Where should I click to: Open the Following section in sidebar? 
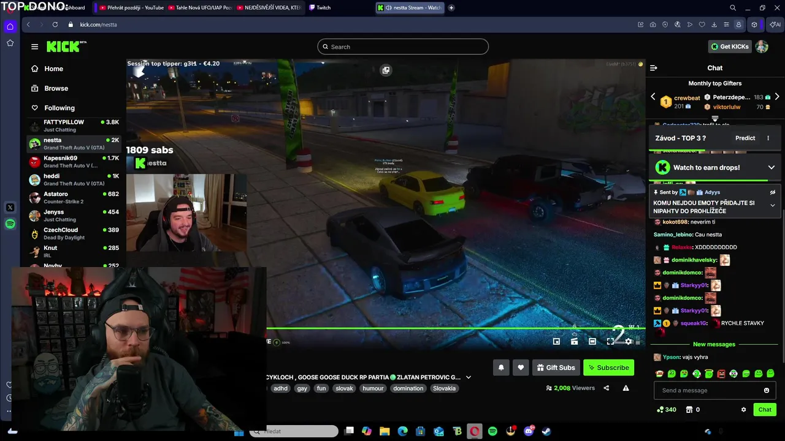[x=59, y=108]
